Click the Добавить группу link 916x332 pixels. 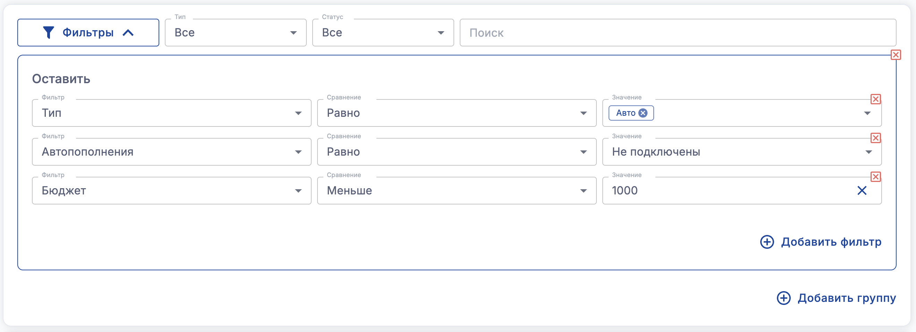847,298
